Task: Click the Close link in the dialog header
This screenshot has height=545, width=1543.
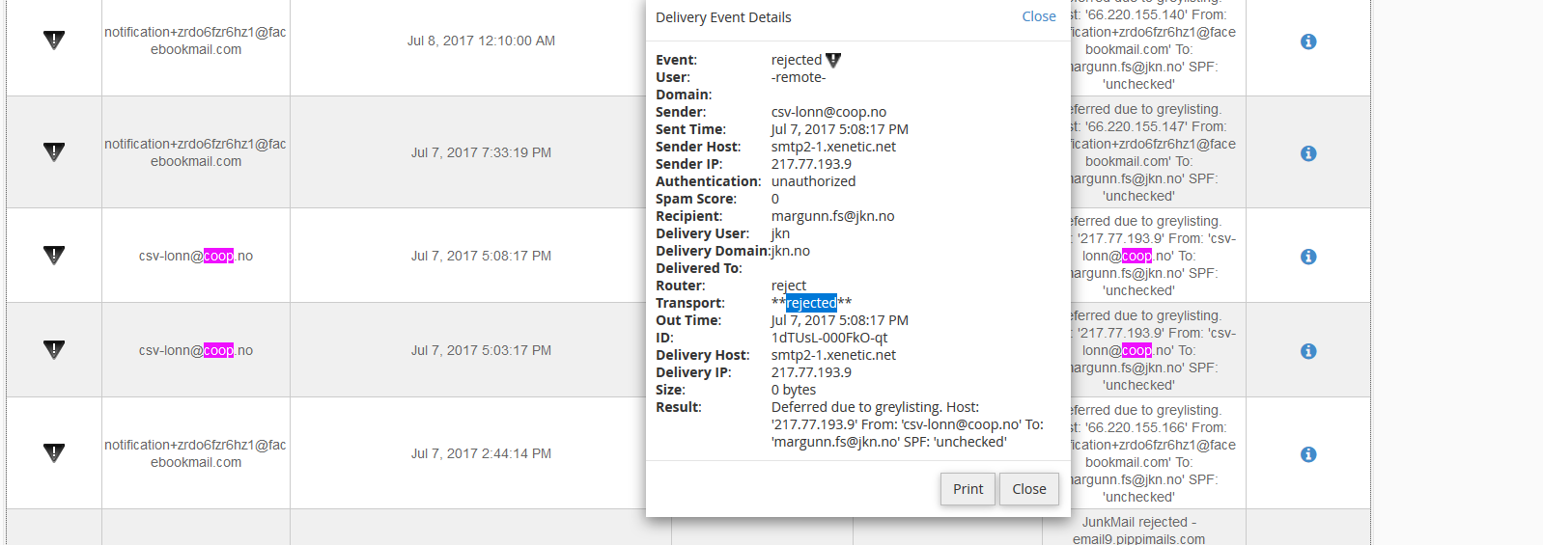Action: pyautogui.click(x=1038, y=16)
